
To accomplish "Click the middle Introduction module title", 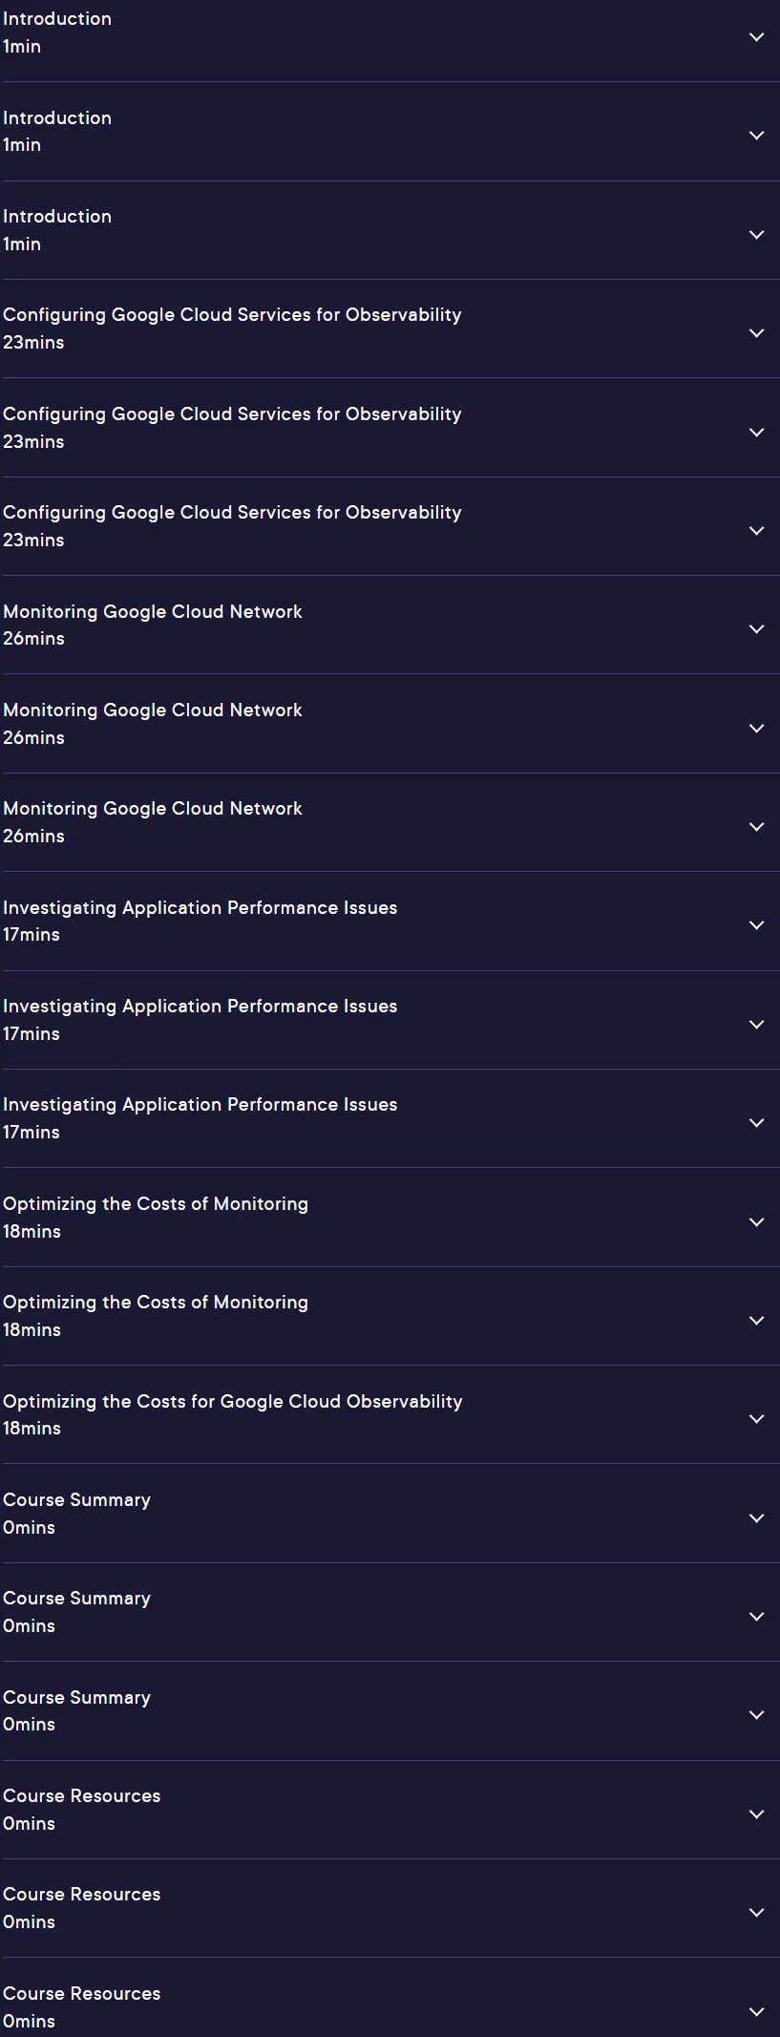I will click(x=57, y=117).
